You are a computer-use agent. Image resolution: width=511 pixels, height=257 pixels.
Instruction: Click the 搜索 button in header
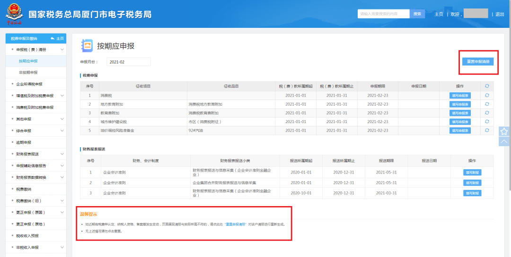[x=417, y=14]
